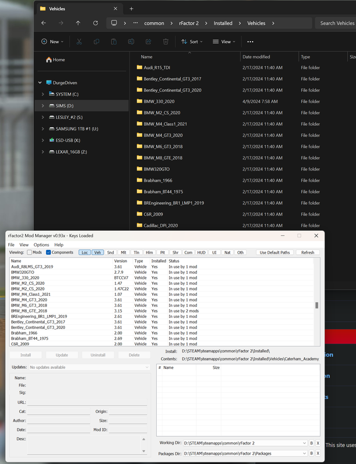Open Home in navigation pane
Viewport: 356px width, 464px height.
[x=55, y=60]
